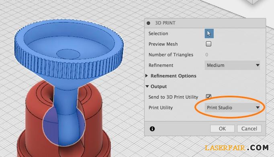Enable the Preview Mesh checkbox
274x157 pixels.
[x=209, y=44]
